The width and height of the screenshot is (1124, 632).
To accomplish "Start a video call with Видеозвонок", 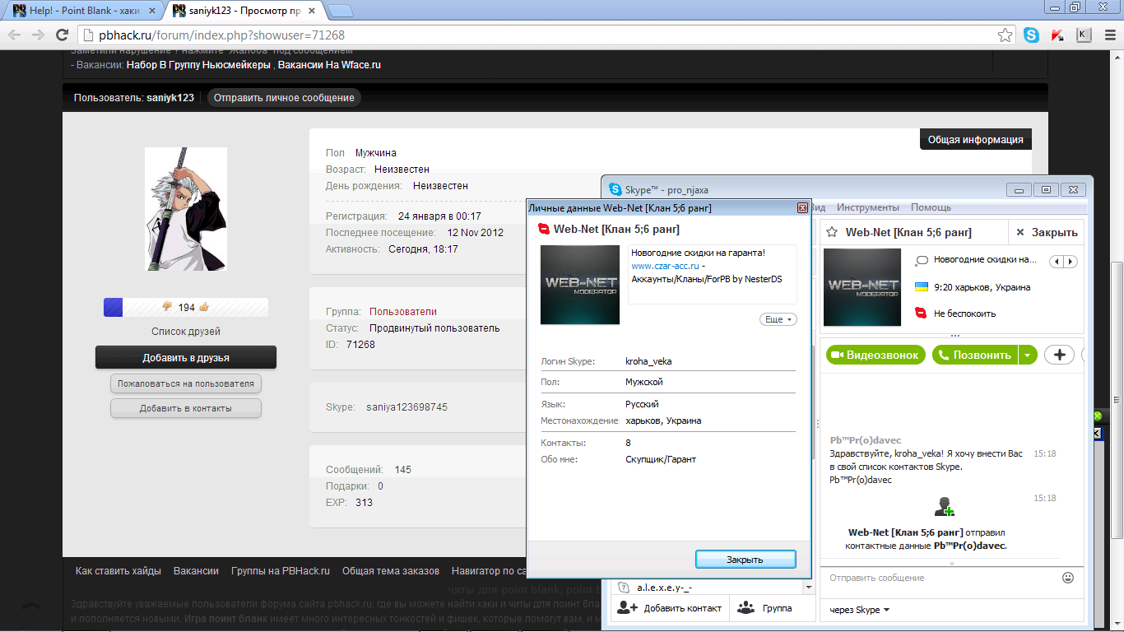I will 876,355.
